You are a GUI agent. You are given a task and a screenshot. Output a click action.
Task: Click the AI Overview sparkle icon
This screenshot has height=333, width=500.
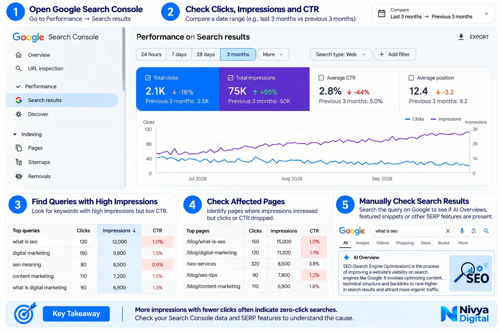[x=347, y=257]
